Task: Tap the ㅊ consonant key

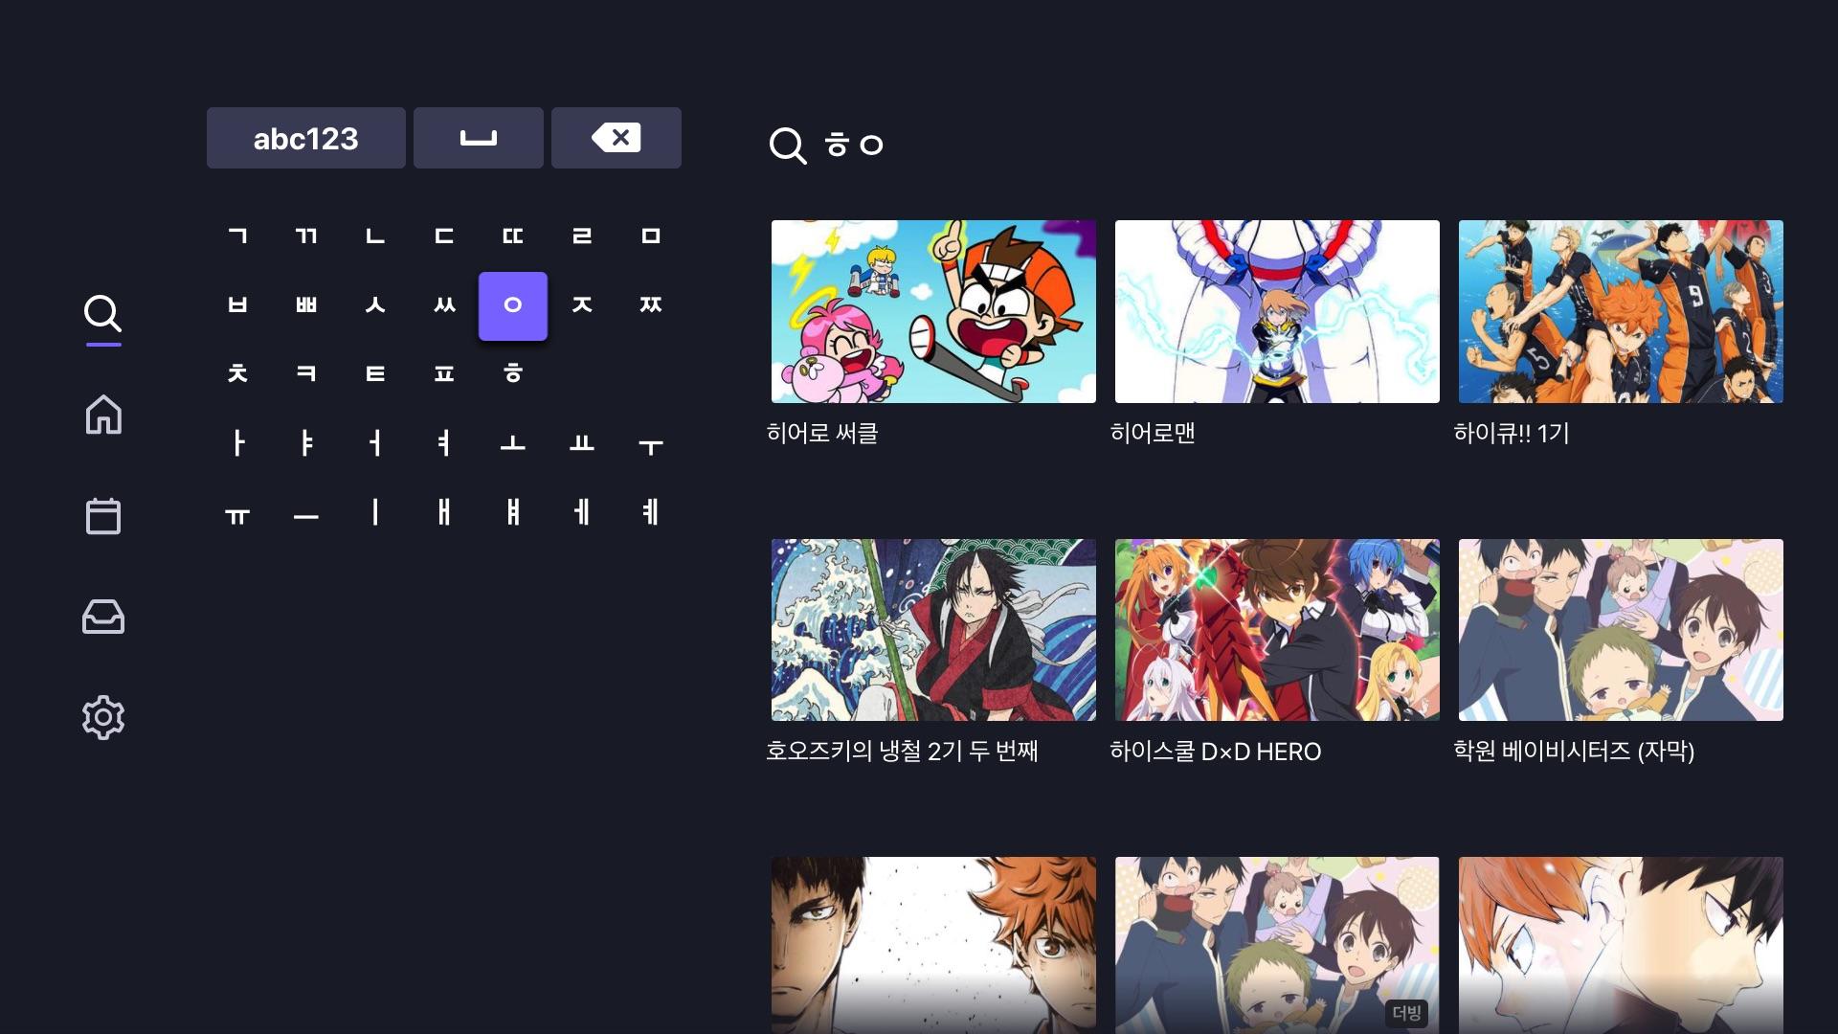Action: 237,374
